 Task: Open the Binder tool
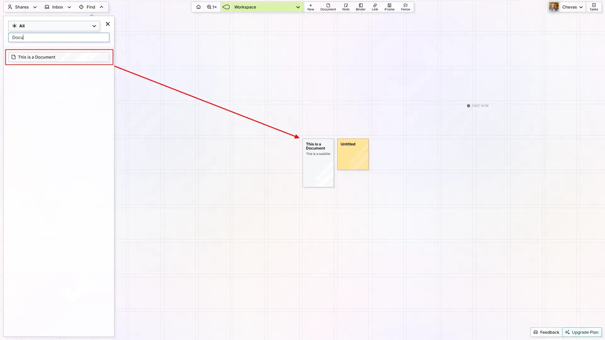[360, 7]
